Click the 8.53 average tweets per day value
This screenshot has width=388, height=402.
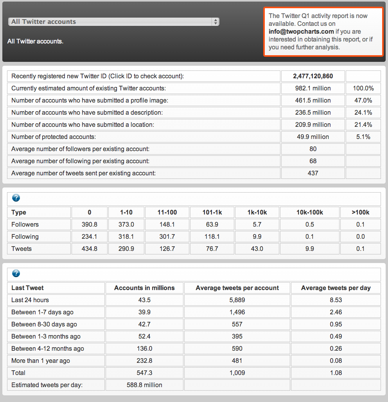click(x=336, y=300)
